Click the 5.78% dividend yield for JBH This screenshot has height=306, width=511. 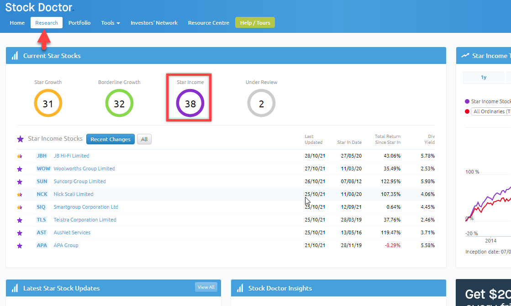(427, 156)
